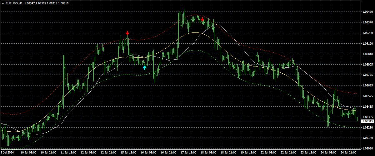
Task: Click the 18 Jul 05:00 time label
Action: click(x=209, y=153)
